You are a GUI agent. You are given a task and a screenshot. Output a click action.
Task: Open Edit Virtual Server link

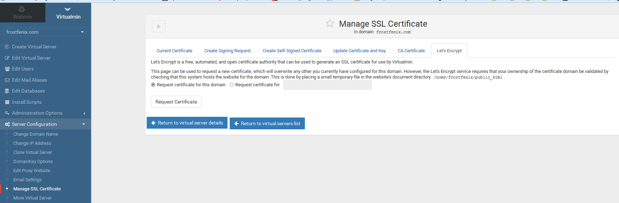pyautogui.click(x=31, y=58)
